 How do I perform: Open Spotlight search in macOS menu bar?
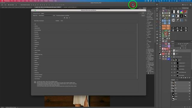(174, 1)
